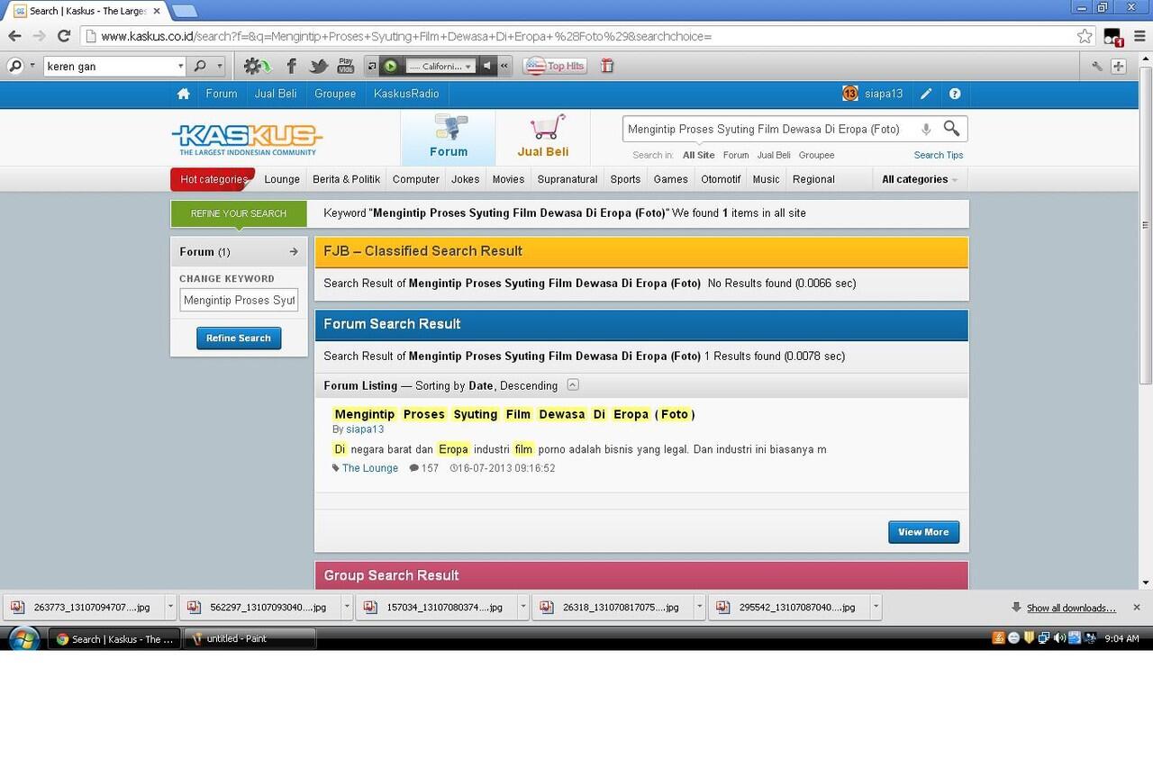Collapse the radio player with double arrows
1153x758 pixels.
pyautogui.click(x=504, y=66)
